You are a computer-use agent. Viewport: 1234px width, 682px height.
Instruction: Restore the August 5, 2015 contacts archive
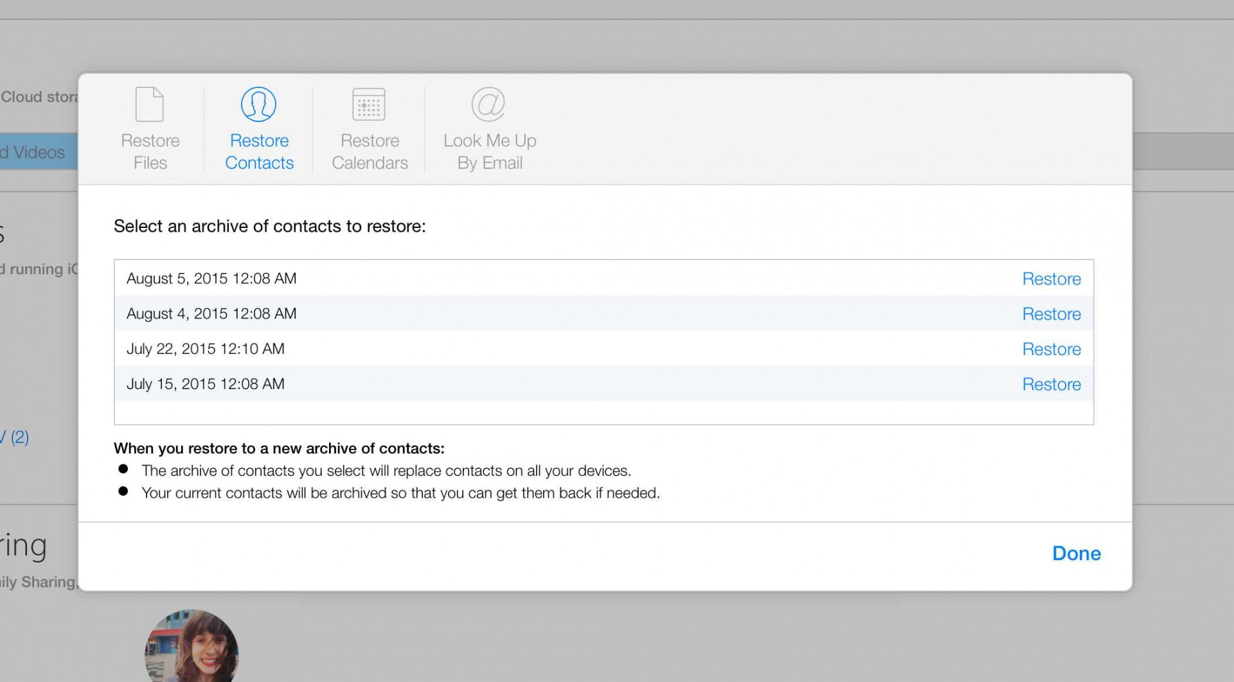1051,279
